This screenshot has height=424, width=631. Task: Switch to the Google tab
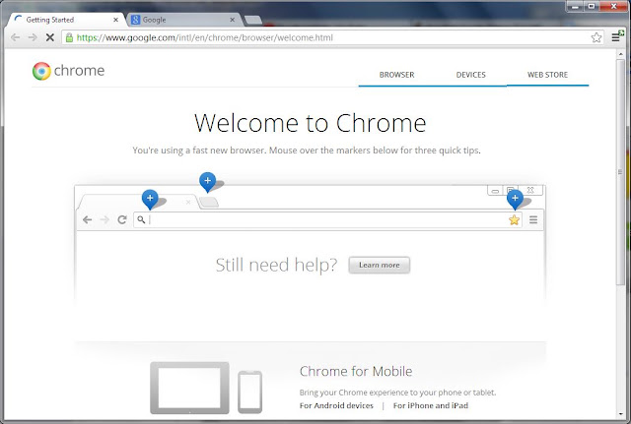184,20
